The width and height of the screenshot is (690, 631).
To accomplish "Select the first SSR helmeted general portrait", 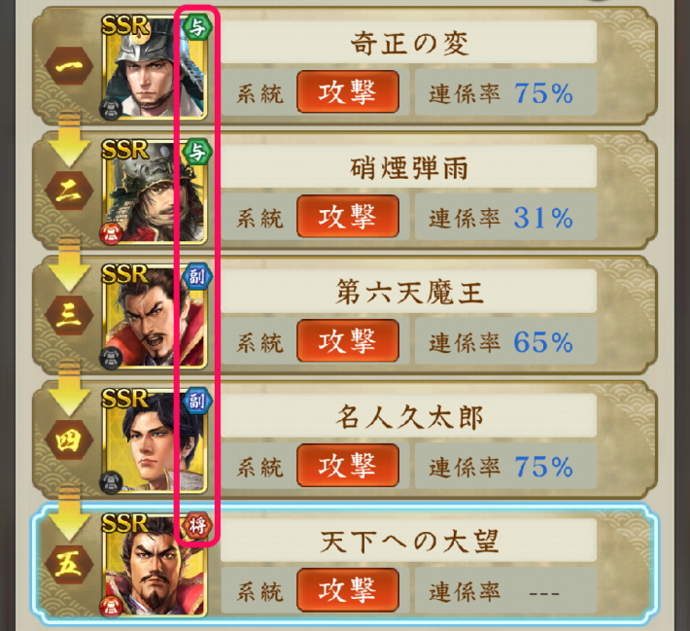I will coord(154,67).
